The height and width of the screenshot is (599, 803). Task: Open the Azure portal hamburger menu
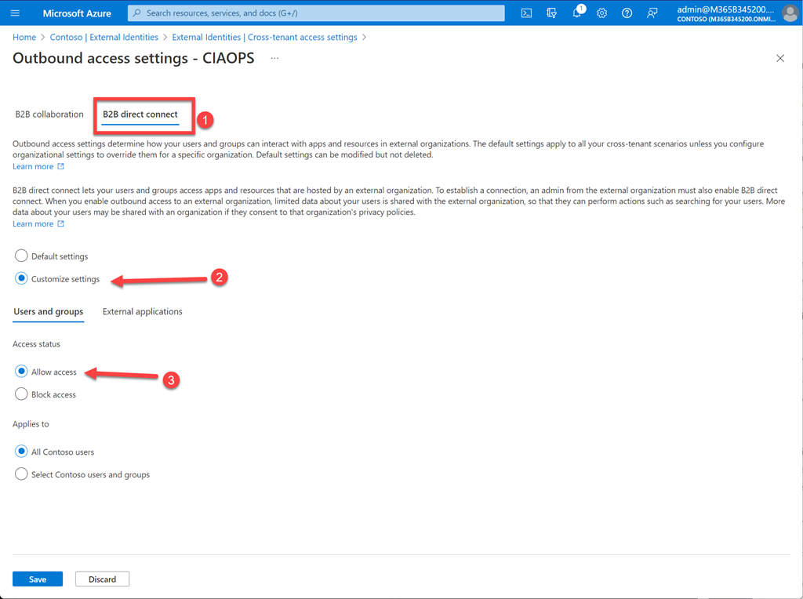coord(16,13)
